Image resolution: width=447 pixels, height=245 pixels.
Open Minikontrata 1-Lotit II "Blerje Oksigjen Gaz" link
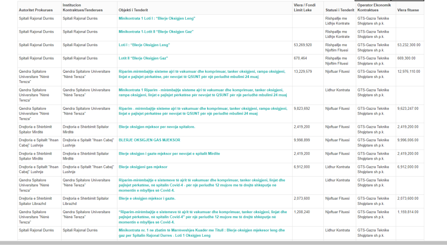click(x=156, y=32)
